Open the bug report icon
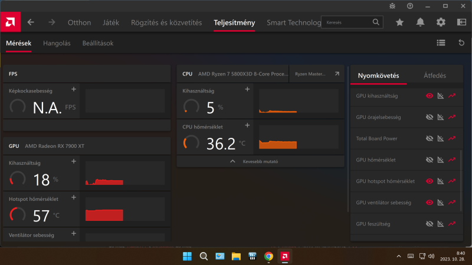The width and height of the screenshot is (472, 265). (392, 6)
